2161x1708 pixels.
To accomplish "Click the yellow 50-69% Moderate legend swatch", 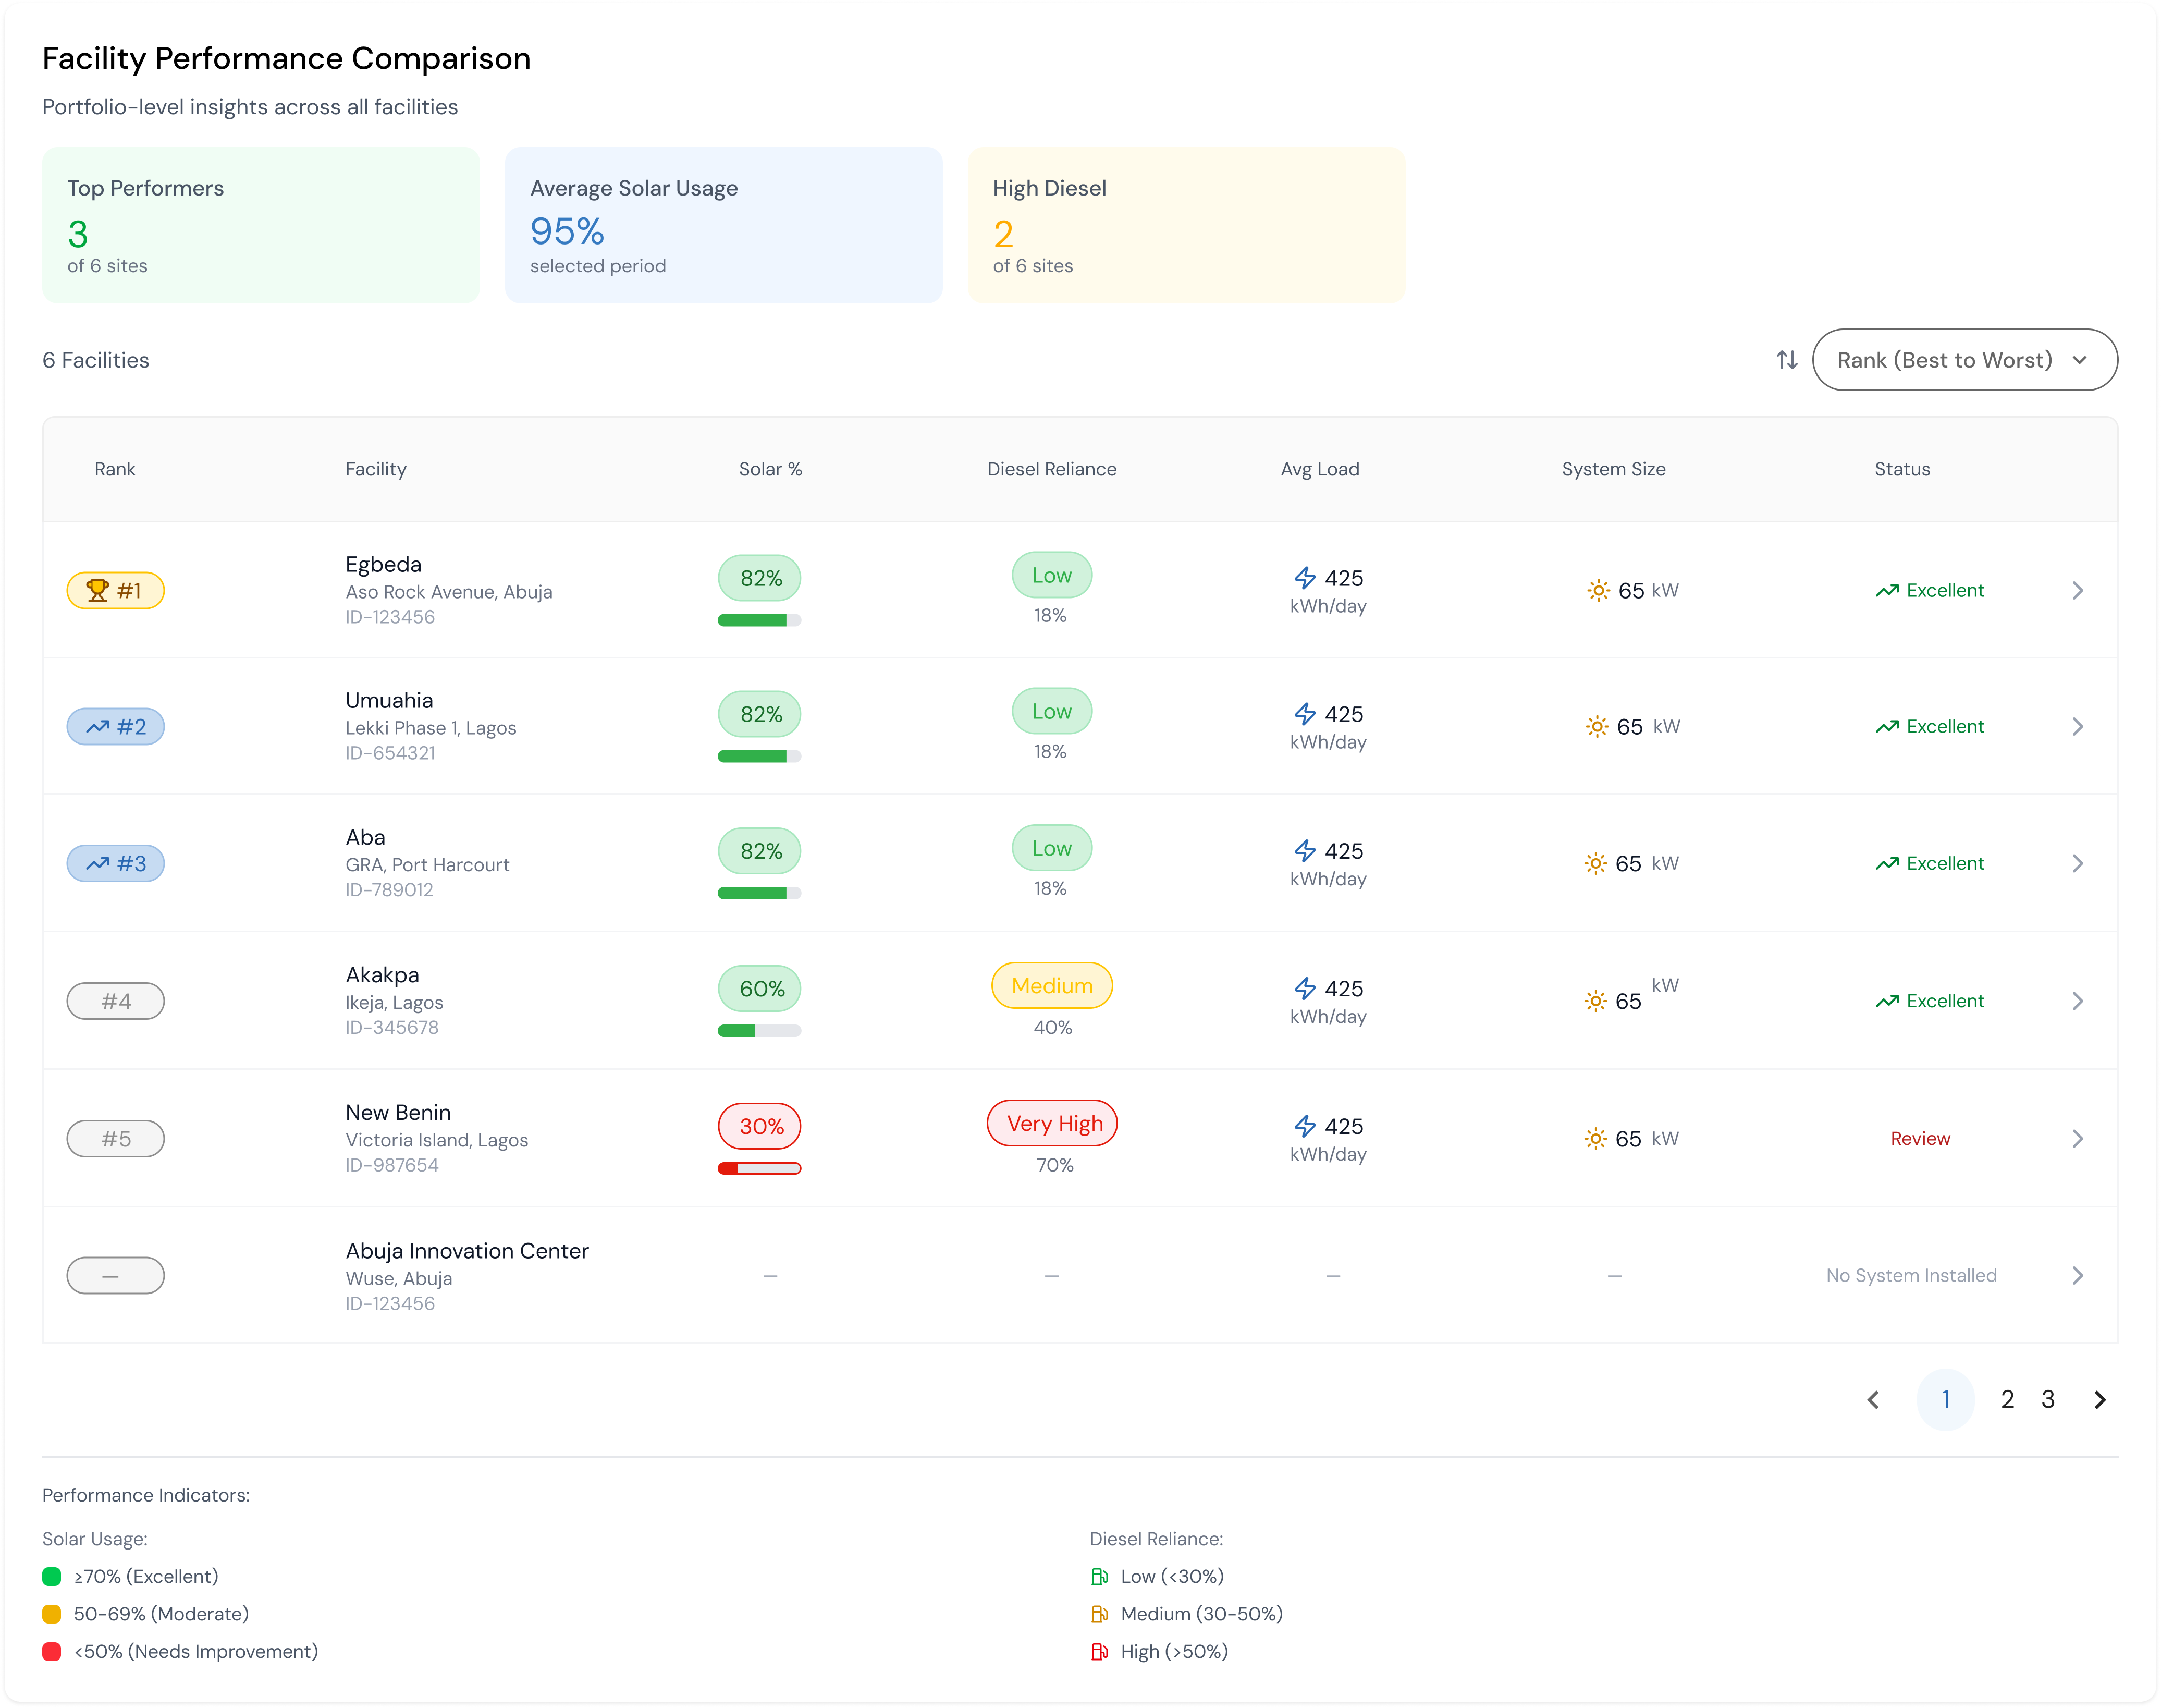I will (x=52, y=1614).
